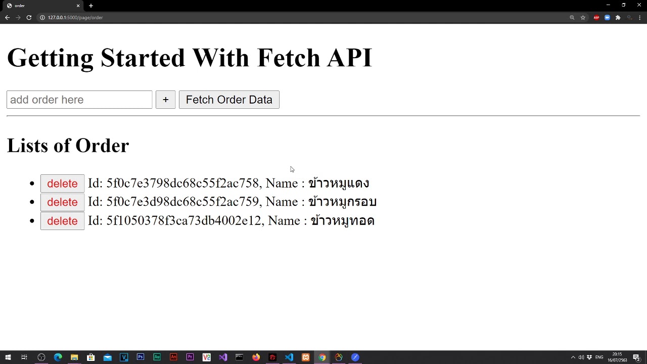
Task: Switch the ENG input language indicator
Action: pyautogui.click(x=599, y=357)
